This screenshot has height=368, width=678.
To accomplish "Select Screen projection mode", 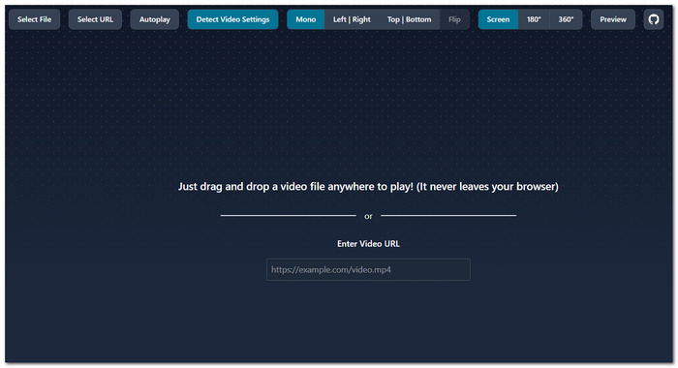I will tap(498, 19).
